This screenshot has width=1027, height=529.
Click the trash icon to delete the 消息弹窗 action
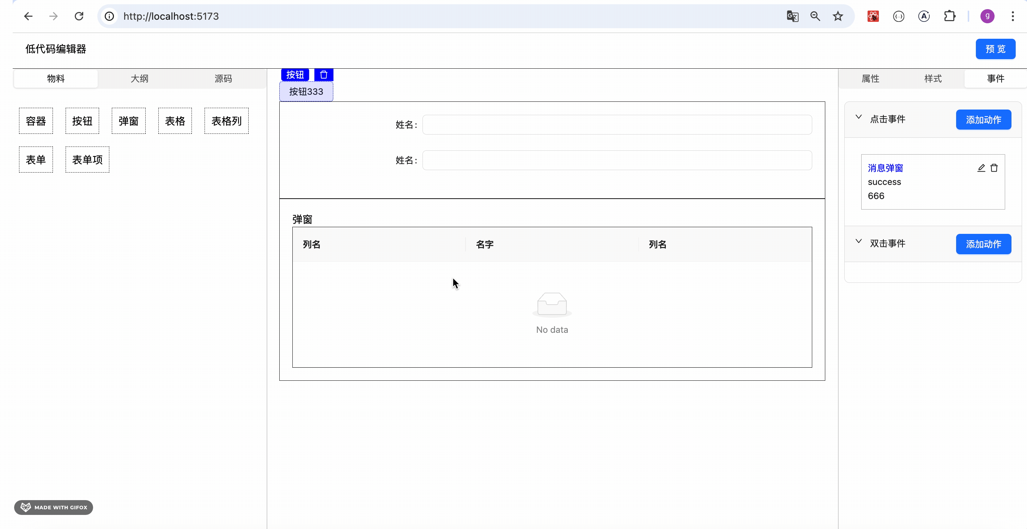[994, 168]
